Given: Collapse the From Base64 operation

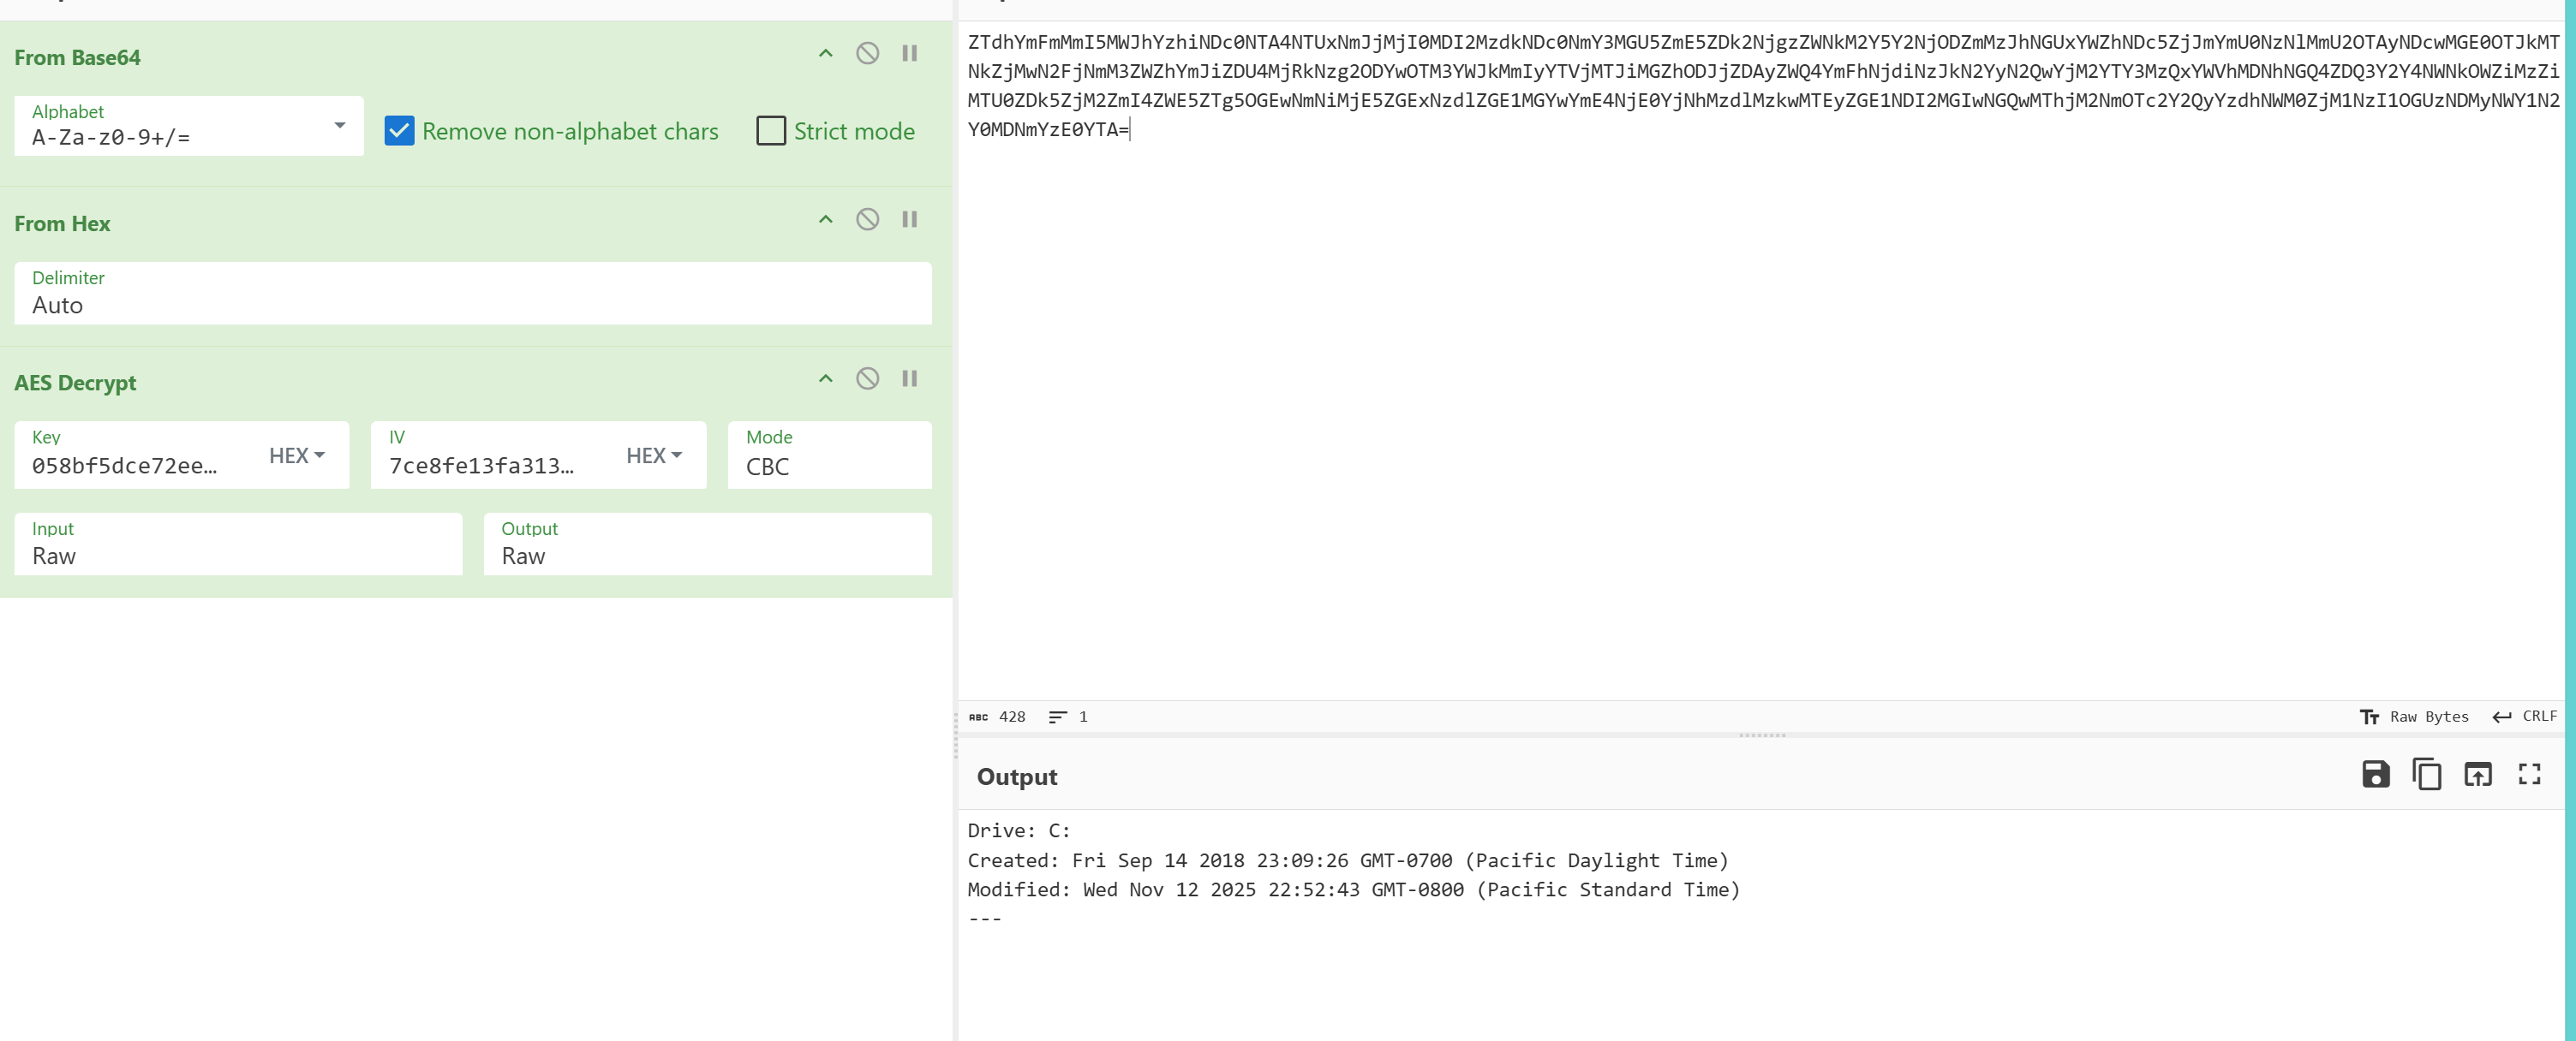Looking at the screenshot, I should click(x=825, y=54).
